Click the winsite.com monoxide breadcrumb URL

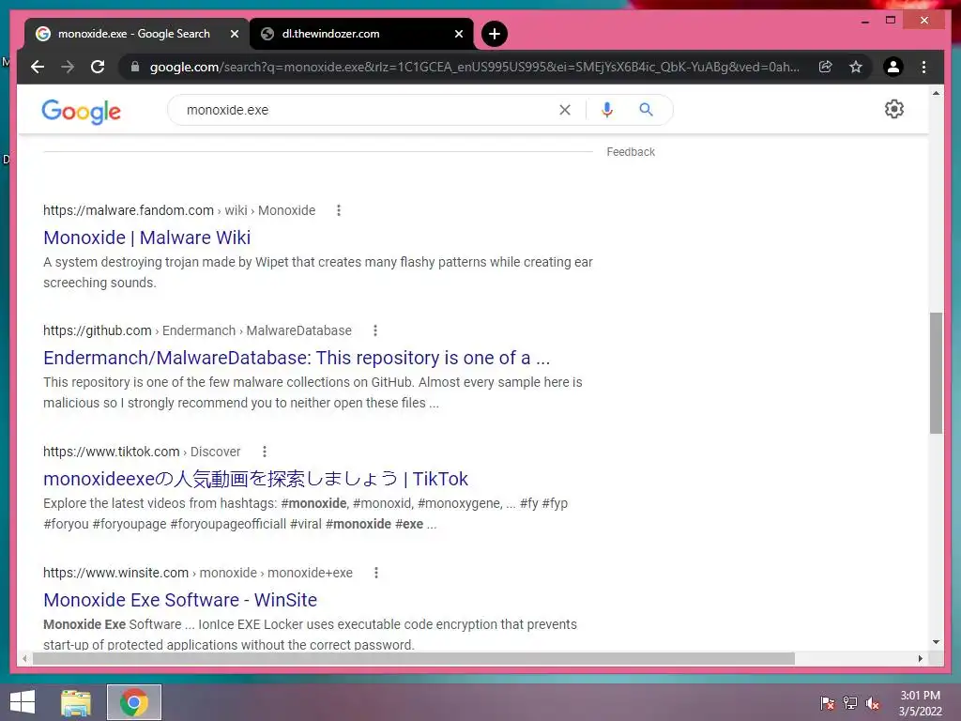pos(198,573)
